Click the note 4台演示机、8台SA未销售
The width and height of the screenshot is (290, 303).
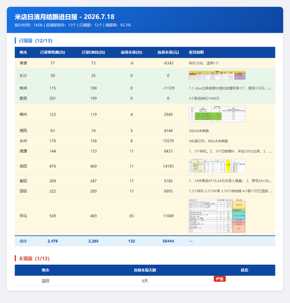pos(209,141)
